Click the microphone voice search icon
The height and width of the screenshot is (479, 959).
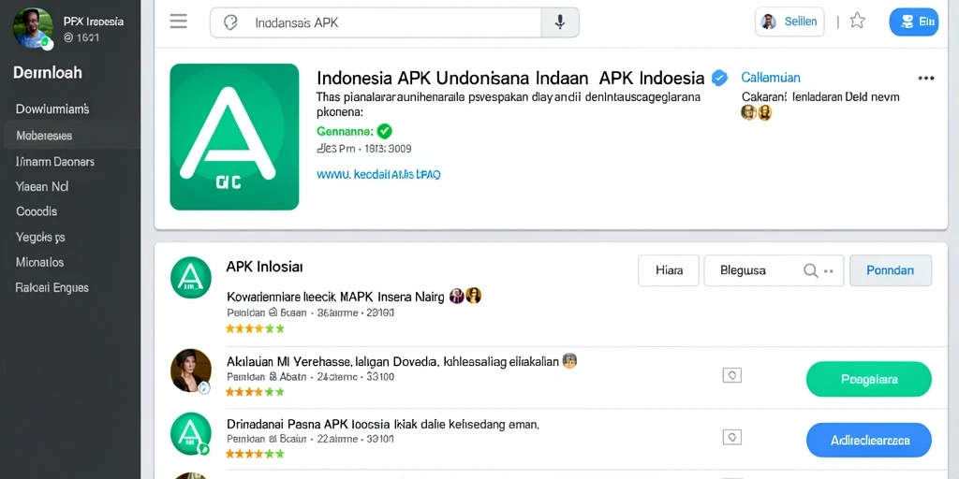click(x=560, y=22)
